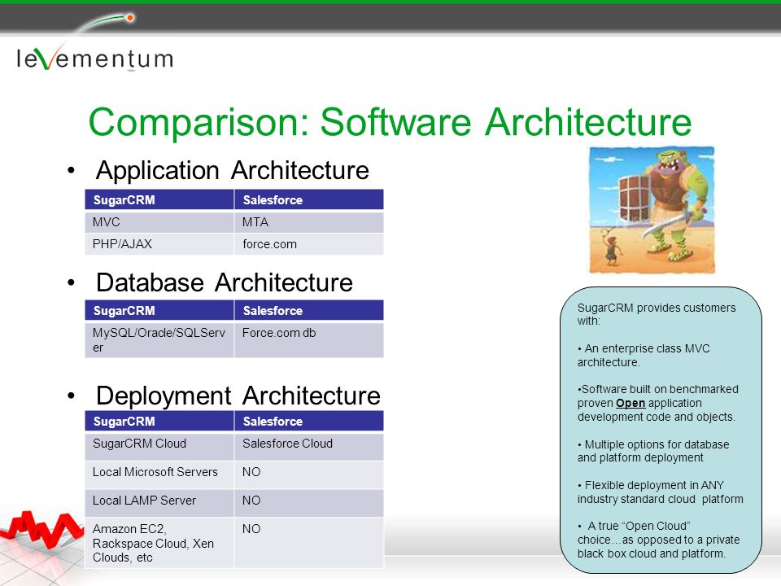
Task: Click the giant and boy cartoon image
Action: 652,210
